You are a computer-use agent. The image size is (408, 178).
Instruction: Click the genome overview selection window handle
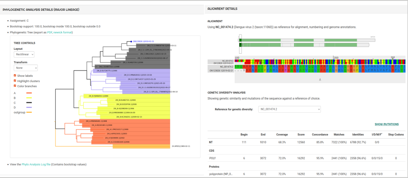(240, 44)
